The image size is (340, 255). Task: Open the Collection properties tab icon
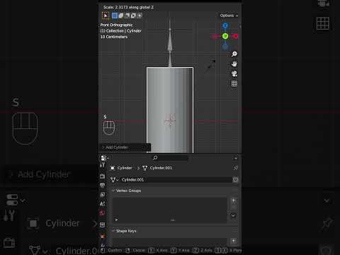[x=102, y=225]
